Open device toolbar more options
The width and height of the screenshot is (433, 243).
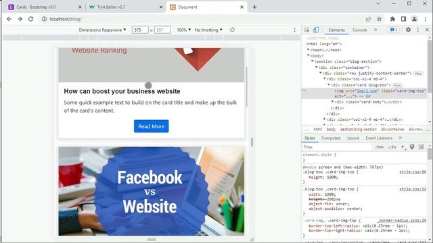tap(295, 30)
